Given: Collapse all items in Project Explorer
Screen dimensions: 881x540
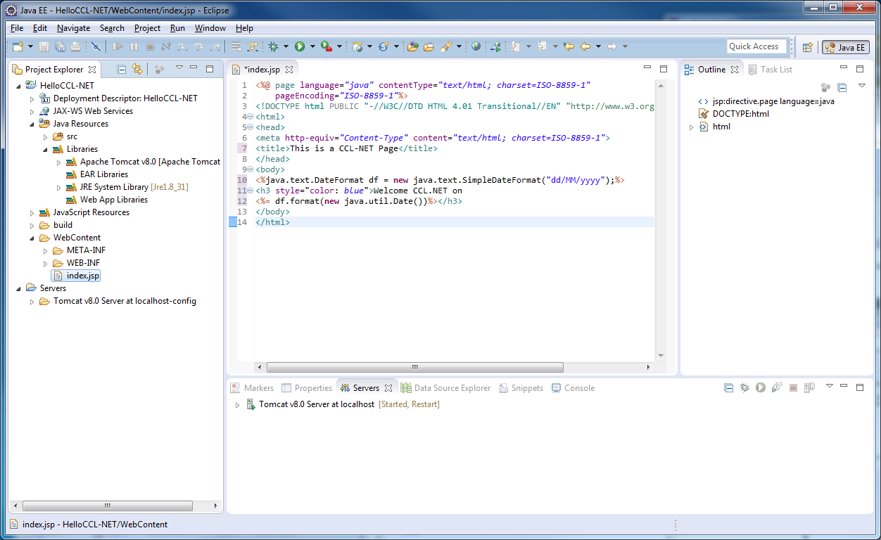Looking at the screenshot, I should coord(121,69).
